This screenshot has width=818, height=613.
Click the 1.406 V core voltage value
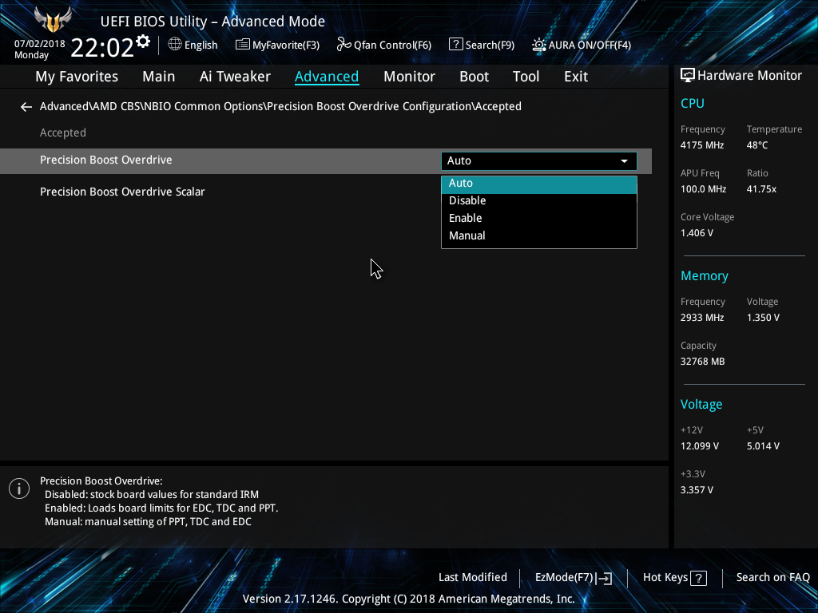click(697, 233)
